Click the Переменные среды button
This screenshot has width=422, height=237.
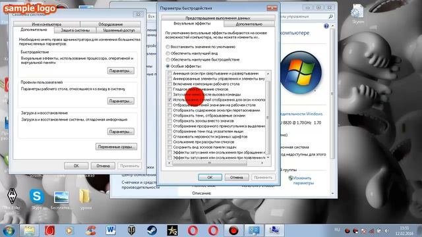click(x=116, y=147)
